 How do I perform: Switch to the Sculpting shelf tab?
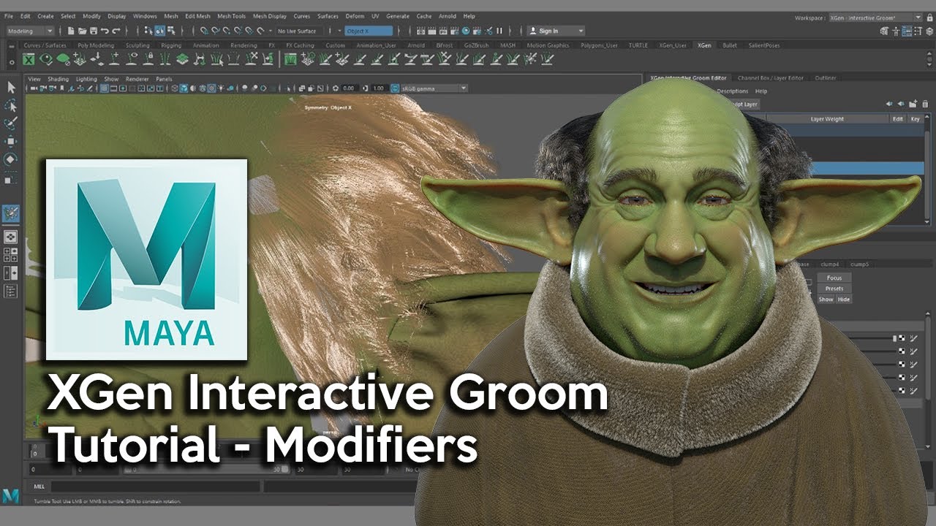pyautogui.click(x=138, y=45)
